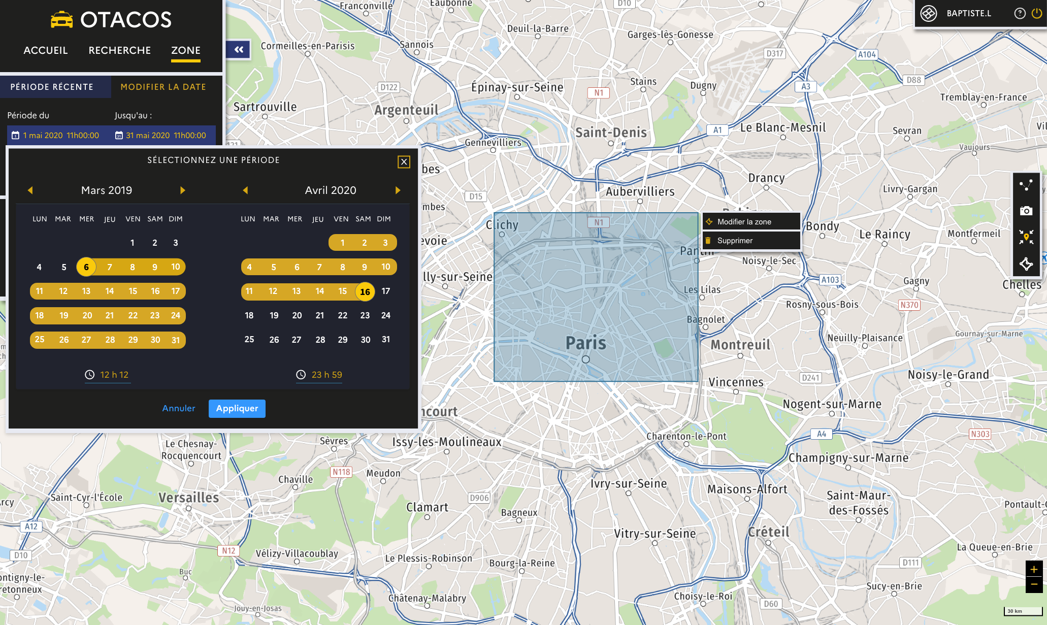Click the measure path nodes tool icon

pos(1026,185)
